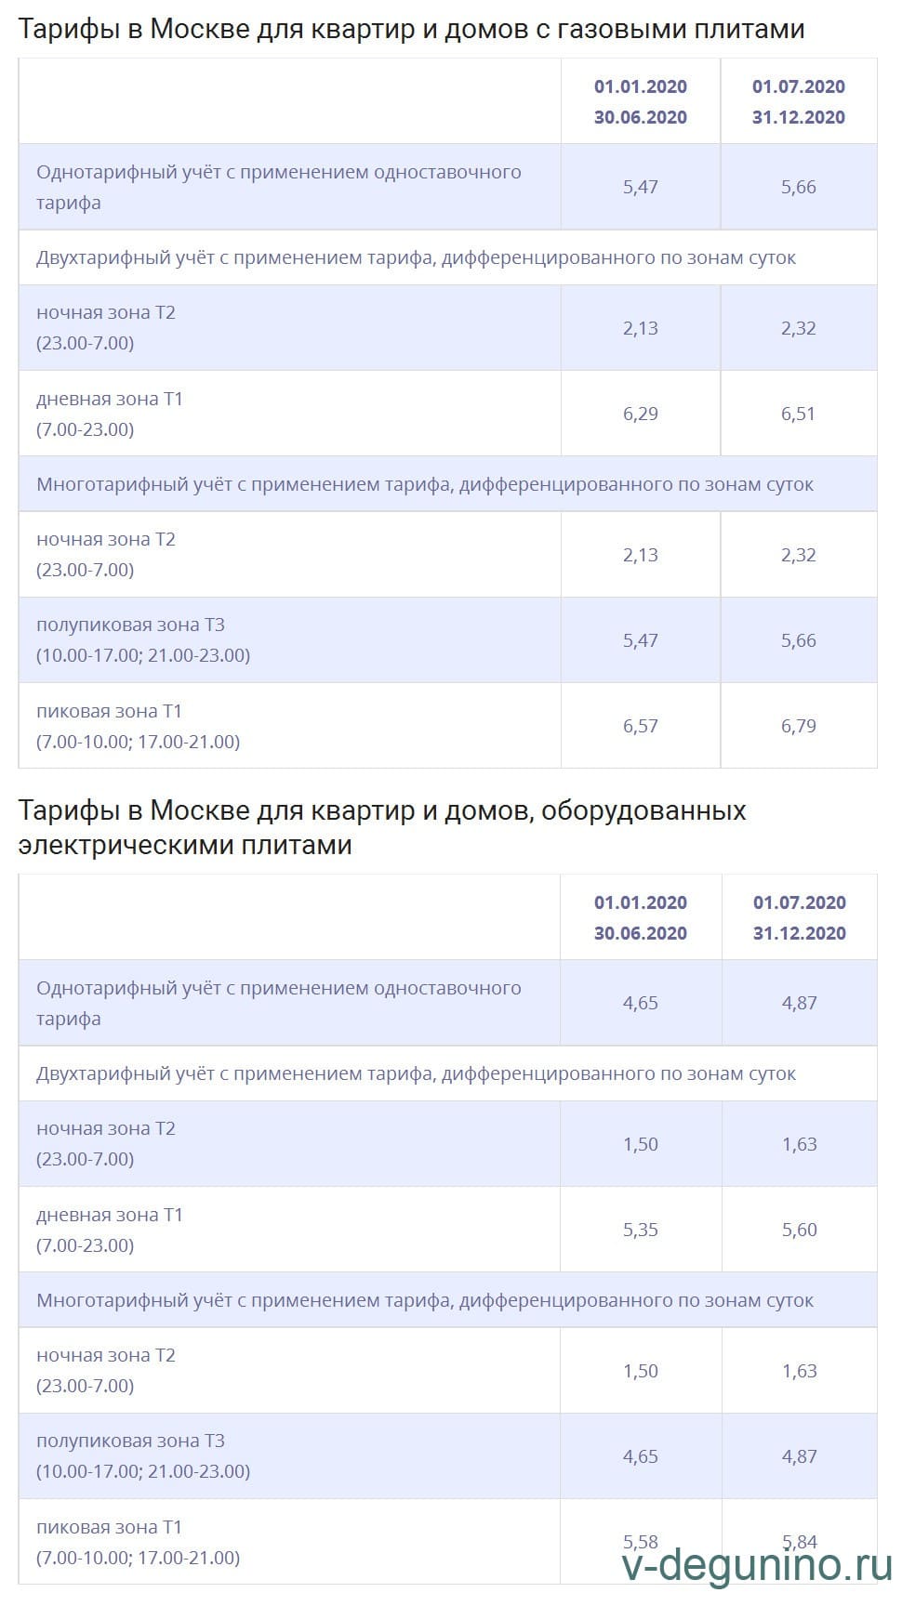Click the gas table's 01.01.2020–30.06.2020 column header
The width and height of the screenshot is (902, 1606).
[641, 101]
